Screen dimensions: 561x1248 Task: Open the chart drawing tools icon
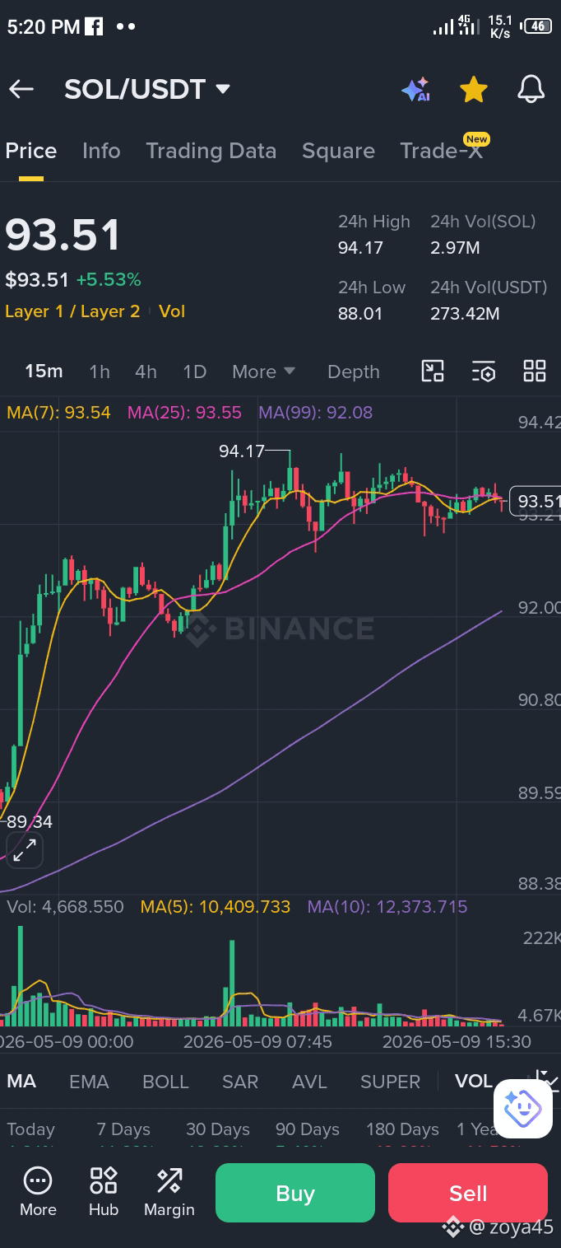[x=433, y=372]
